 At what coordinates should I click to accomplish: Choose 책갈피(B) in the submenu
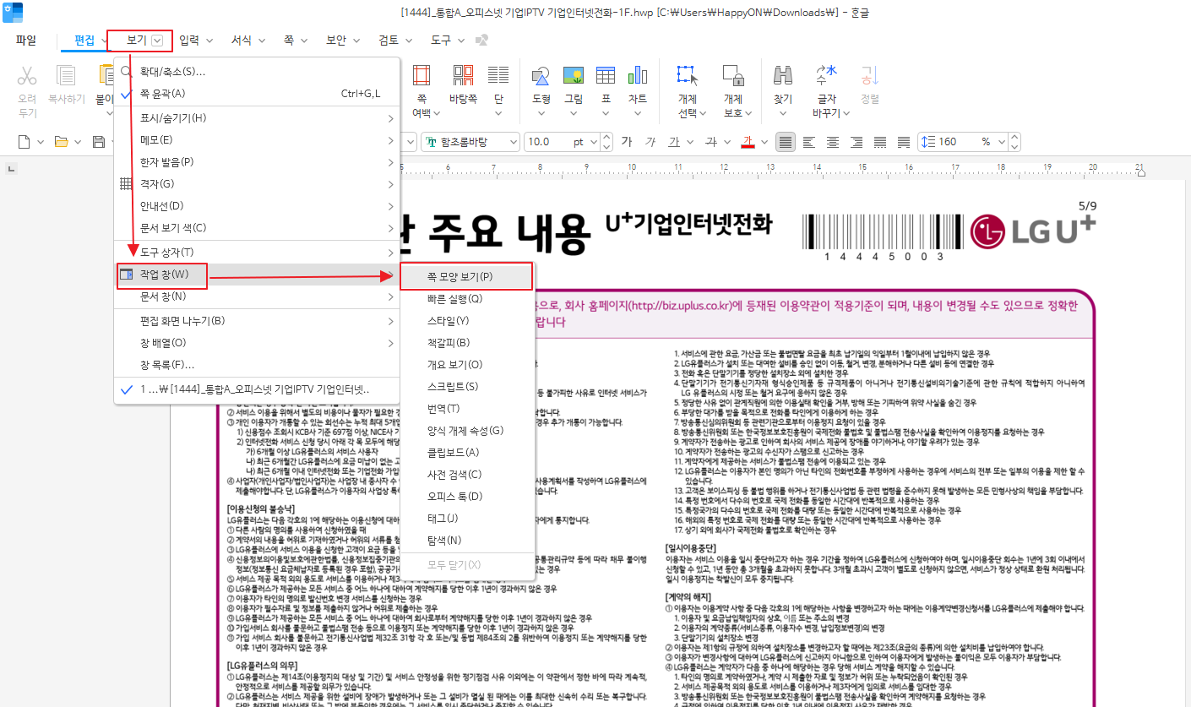click(466, 342)
